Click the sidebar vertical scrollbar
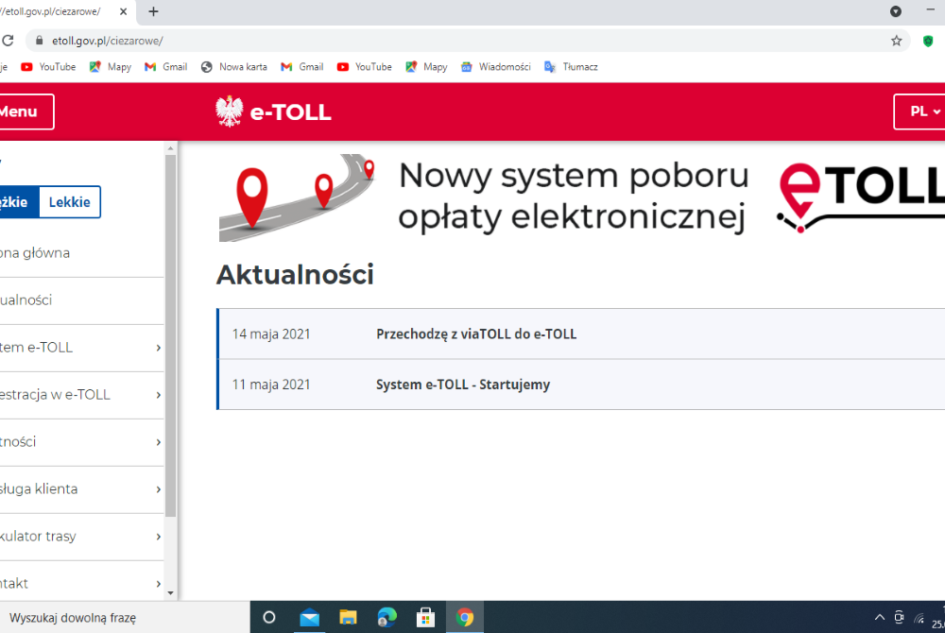The width and height of the screenshot is (945, 633). tap(170, 331)
